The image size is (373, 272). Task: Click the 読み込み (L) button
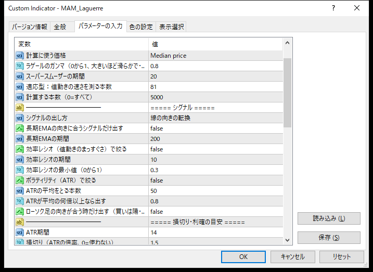[329, 218]
